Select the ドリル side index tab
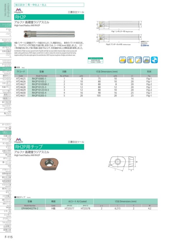 6,30
